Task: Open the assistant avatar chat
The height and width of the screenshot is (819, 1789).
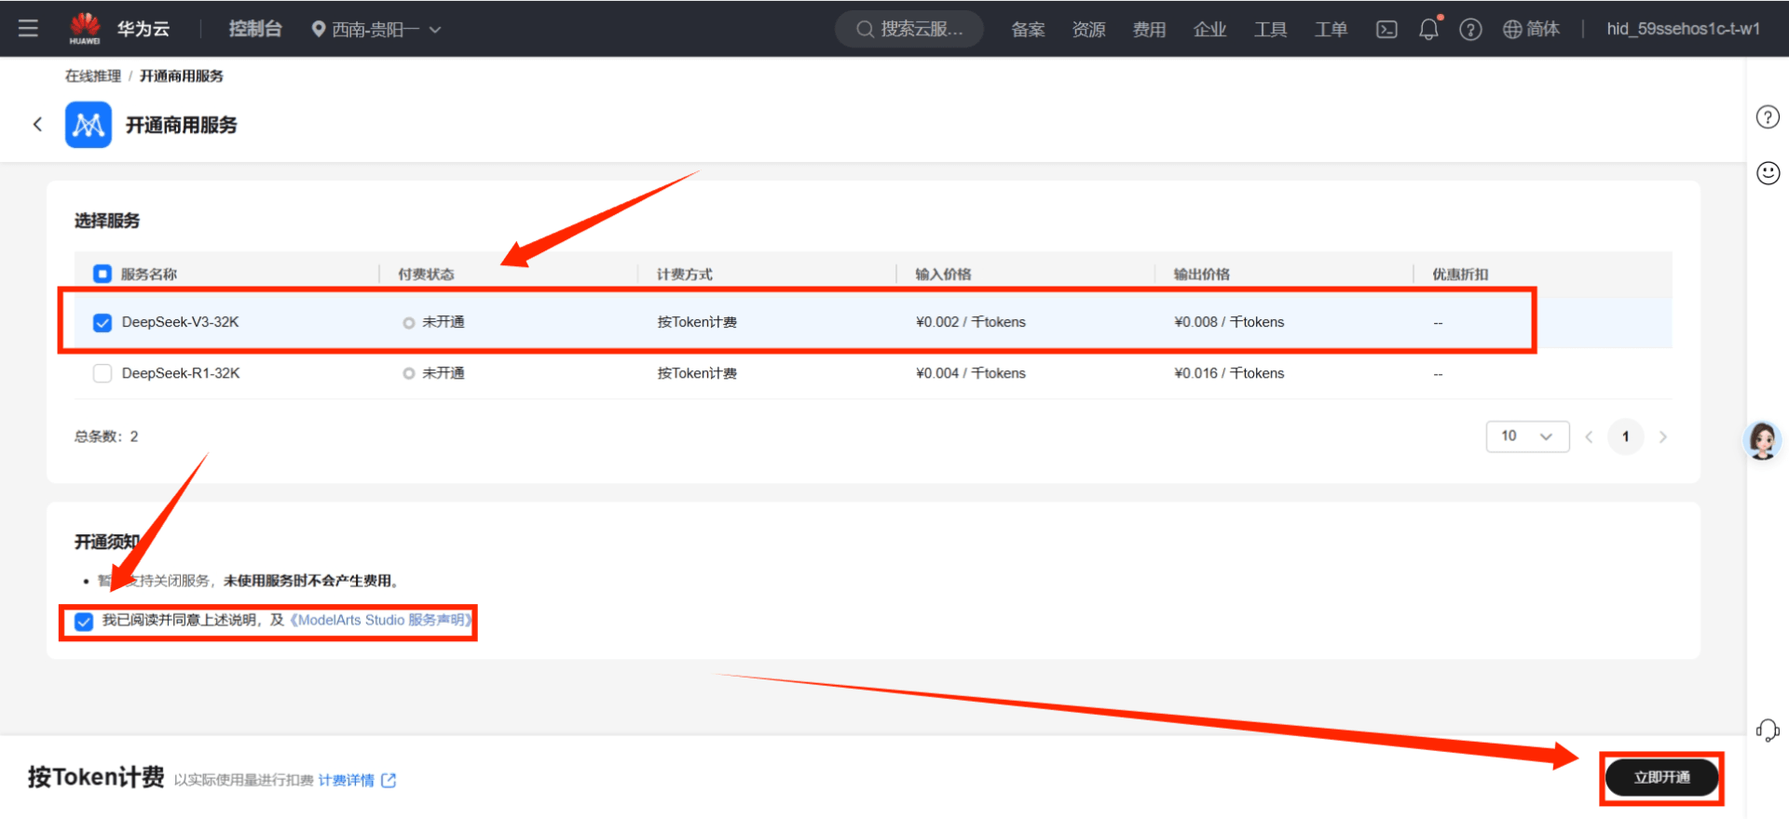Action: pos(1763,439)
